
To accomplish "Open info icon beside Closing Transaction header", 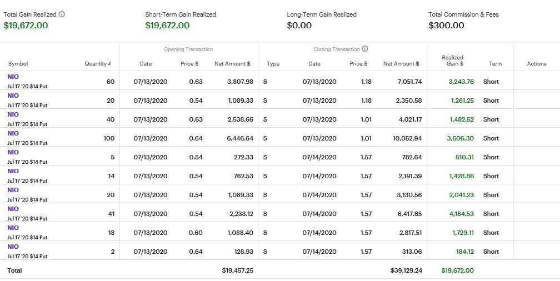I will (x=364, y=49).
